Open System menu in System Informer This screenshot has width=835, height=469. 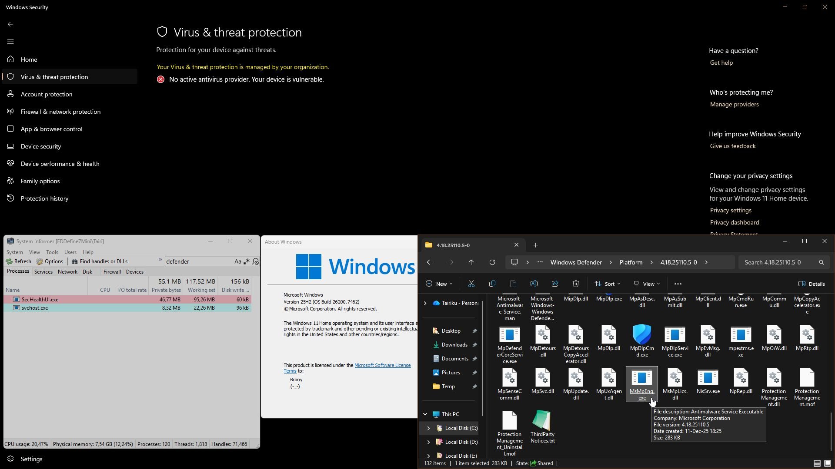tap(15, 252)
